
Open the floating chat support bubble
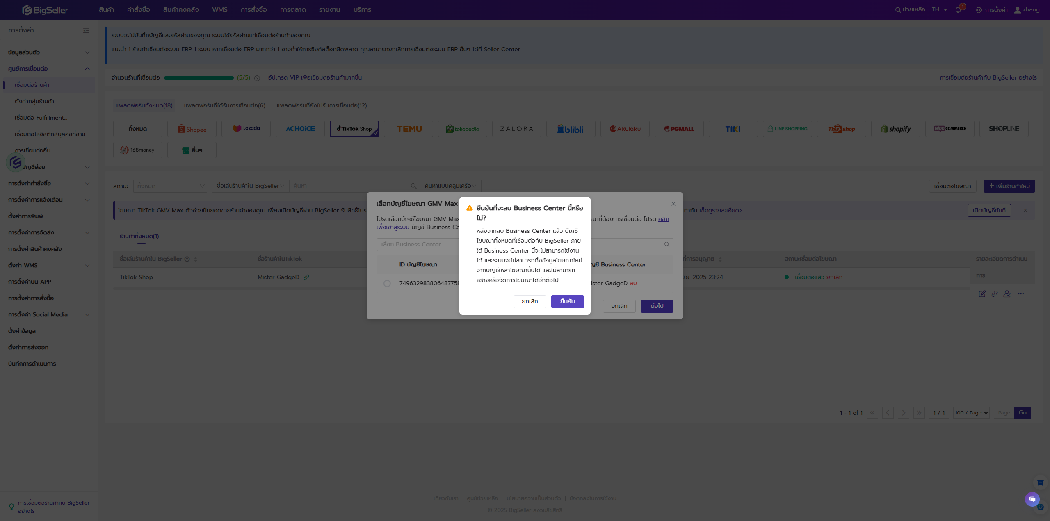1032,499
